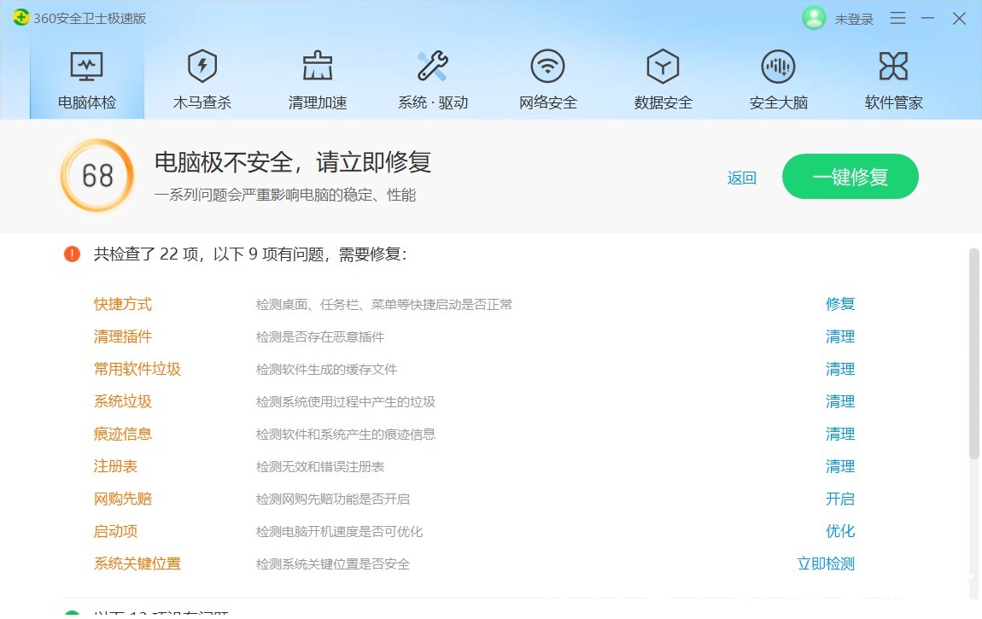Click the vertical scrollbar thumb
The height and width of the screenshot is (619, 982).
973,353
